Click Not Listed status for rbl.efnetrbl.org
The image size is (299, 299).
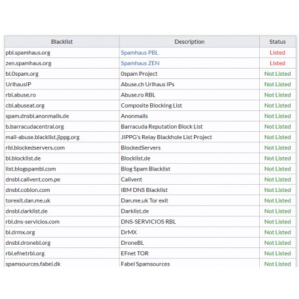pyautogui.click(x=277, y=253)
